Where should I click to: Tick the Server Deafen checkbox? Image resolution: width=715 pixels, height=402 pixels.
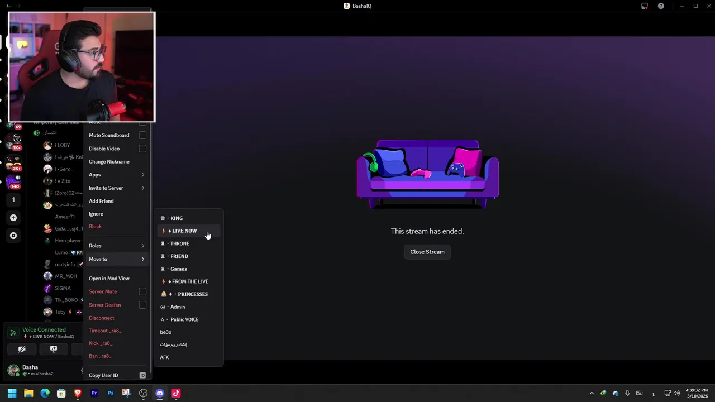pyautogui.click(x=142, y=305)
